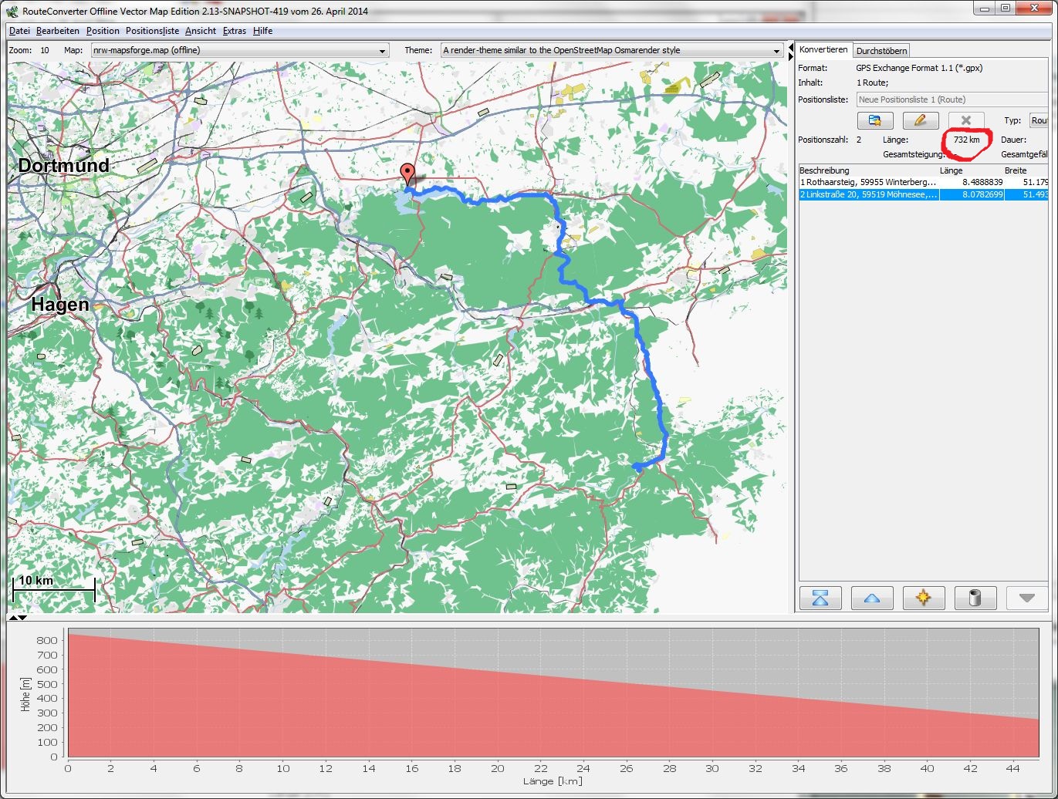Click up-pointing splitter arrow above elevation profile
The height and width of the screenshot is (799, 1058).
[14, 618]
